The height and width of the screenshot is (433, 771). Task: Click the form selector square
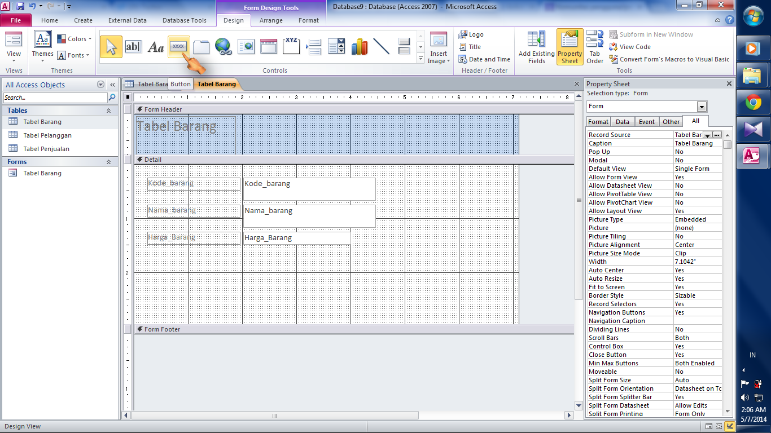pos(128,97)
